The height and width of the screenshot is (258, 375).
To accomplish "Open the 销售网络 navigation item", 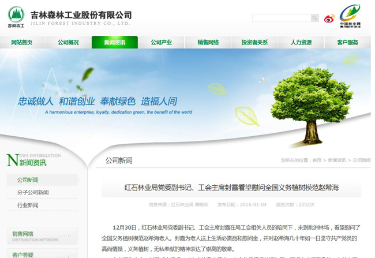I will [x=208, y=43].
